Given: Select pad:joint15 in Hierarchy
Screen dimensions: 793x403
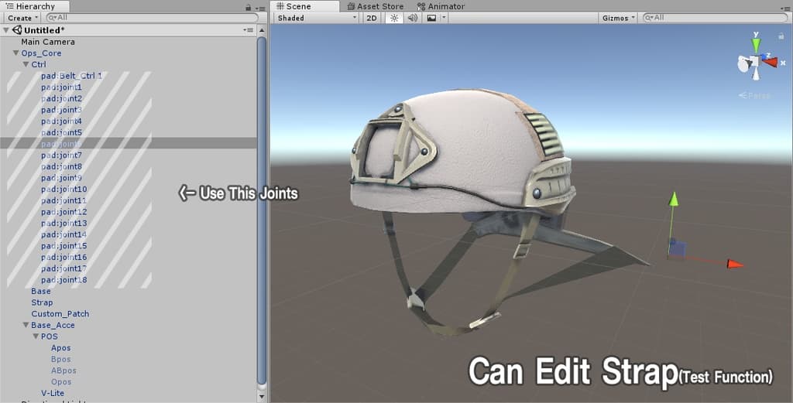Looking at the screenshot, I should tap(64, 246).
